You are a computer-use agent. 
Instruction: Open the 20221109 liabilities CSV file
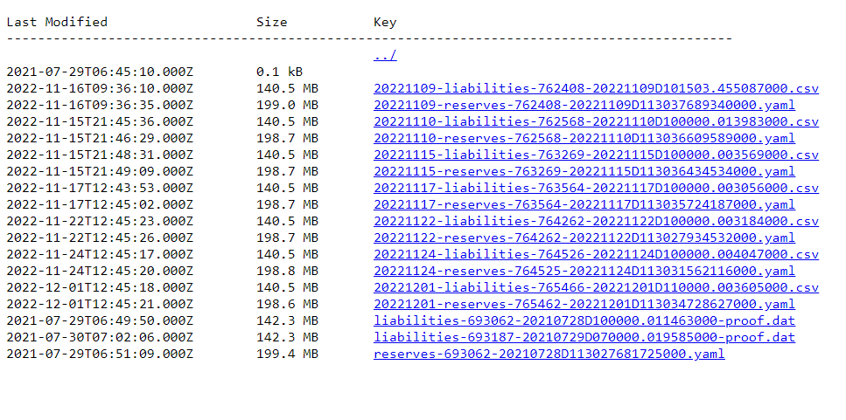point(596,88)
